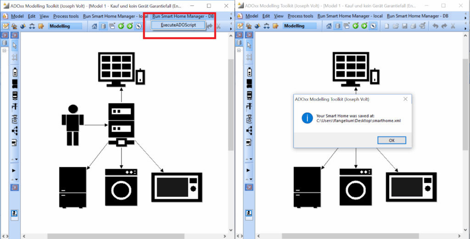
Task: Open the Model menu in the right window
Action: pyautogui.click(x=252, y=16)
